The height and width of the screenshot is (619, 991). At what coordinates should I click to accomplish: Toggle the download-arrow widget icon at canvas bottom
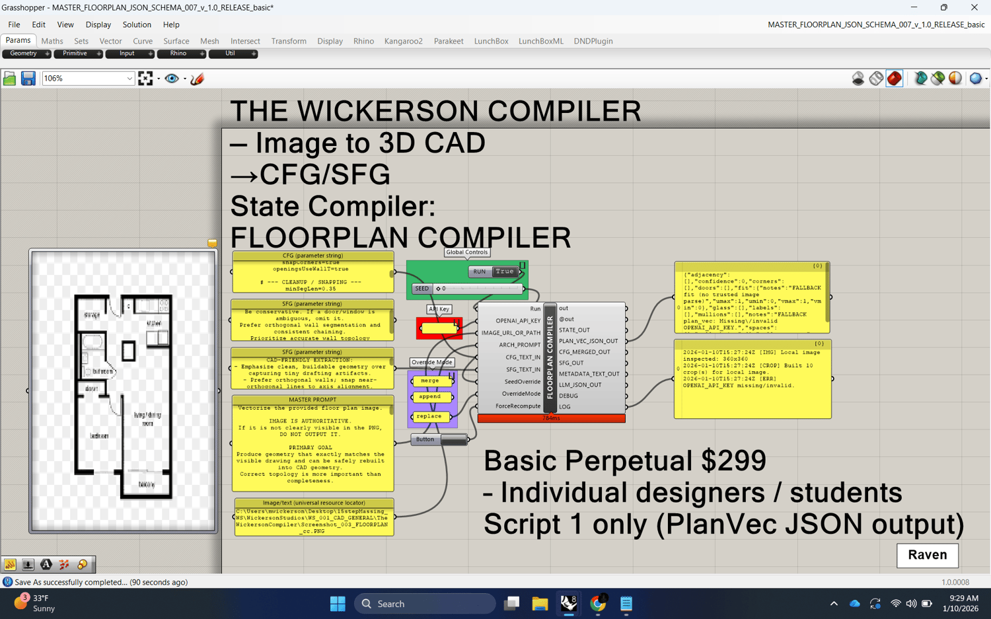tap(28, 564)
